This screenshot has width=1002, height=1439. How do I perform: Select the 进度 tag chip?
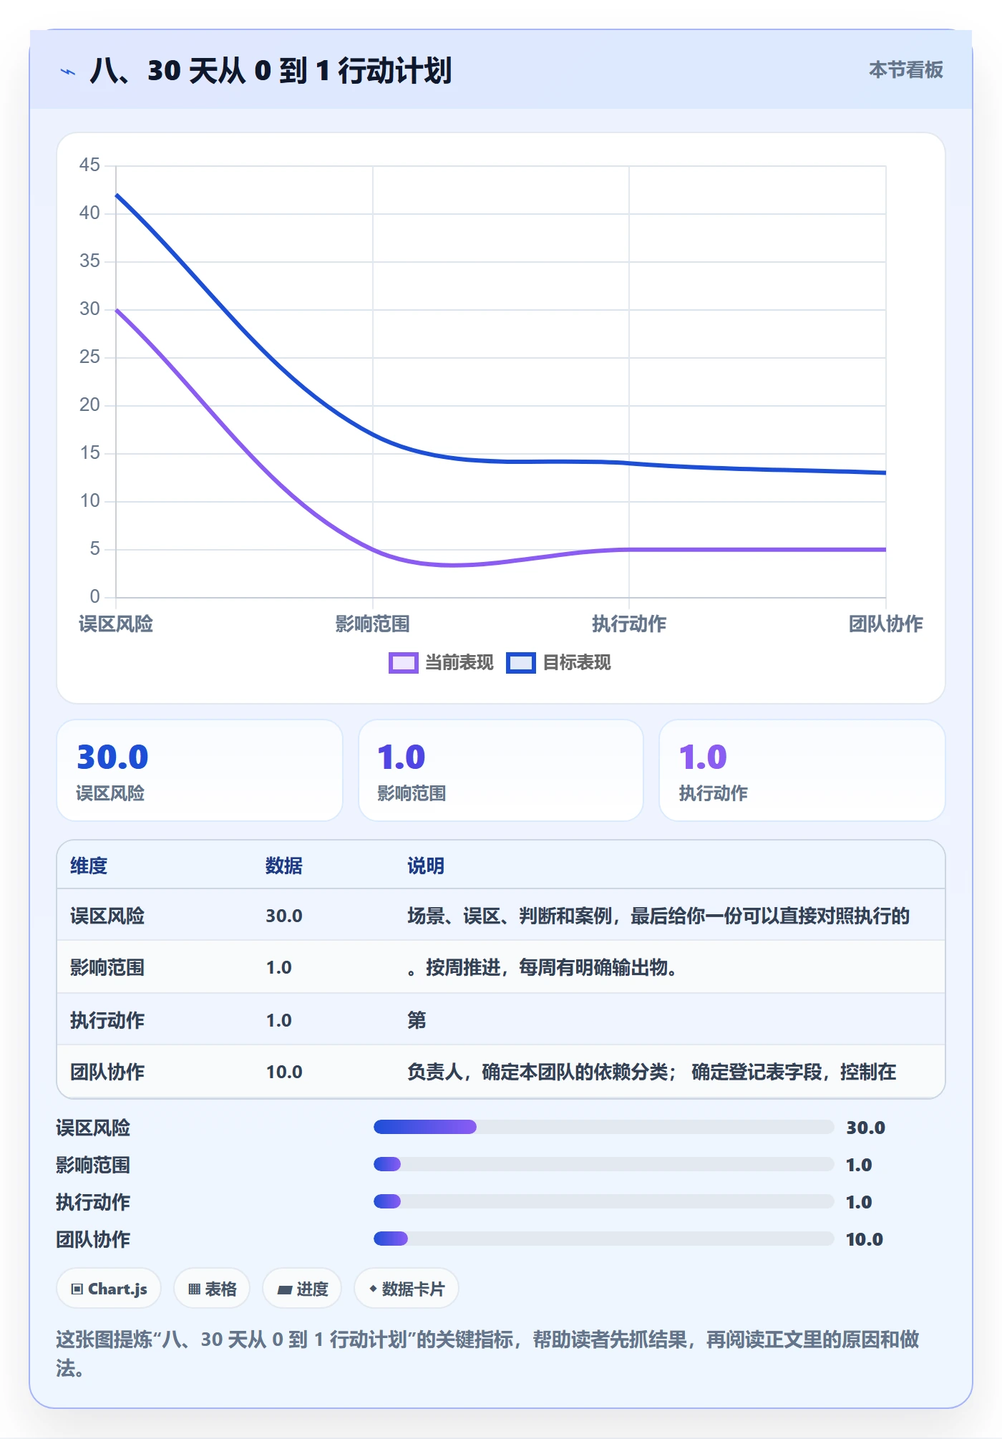click(302, 1289)
